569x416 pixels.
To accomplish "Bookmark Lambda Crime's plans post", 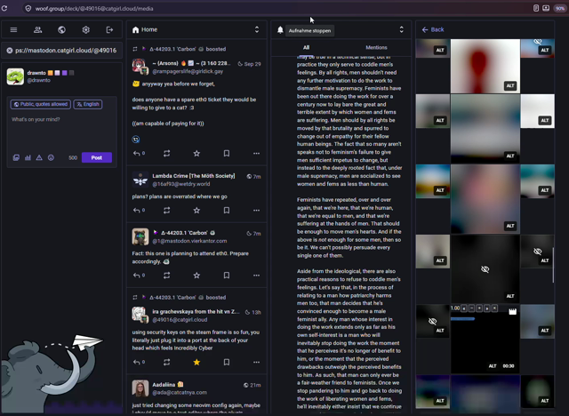I will coord(227,211).
